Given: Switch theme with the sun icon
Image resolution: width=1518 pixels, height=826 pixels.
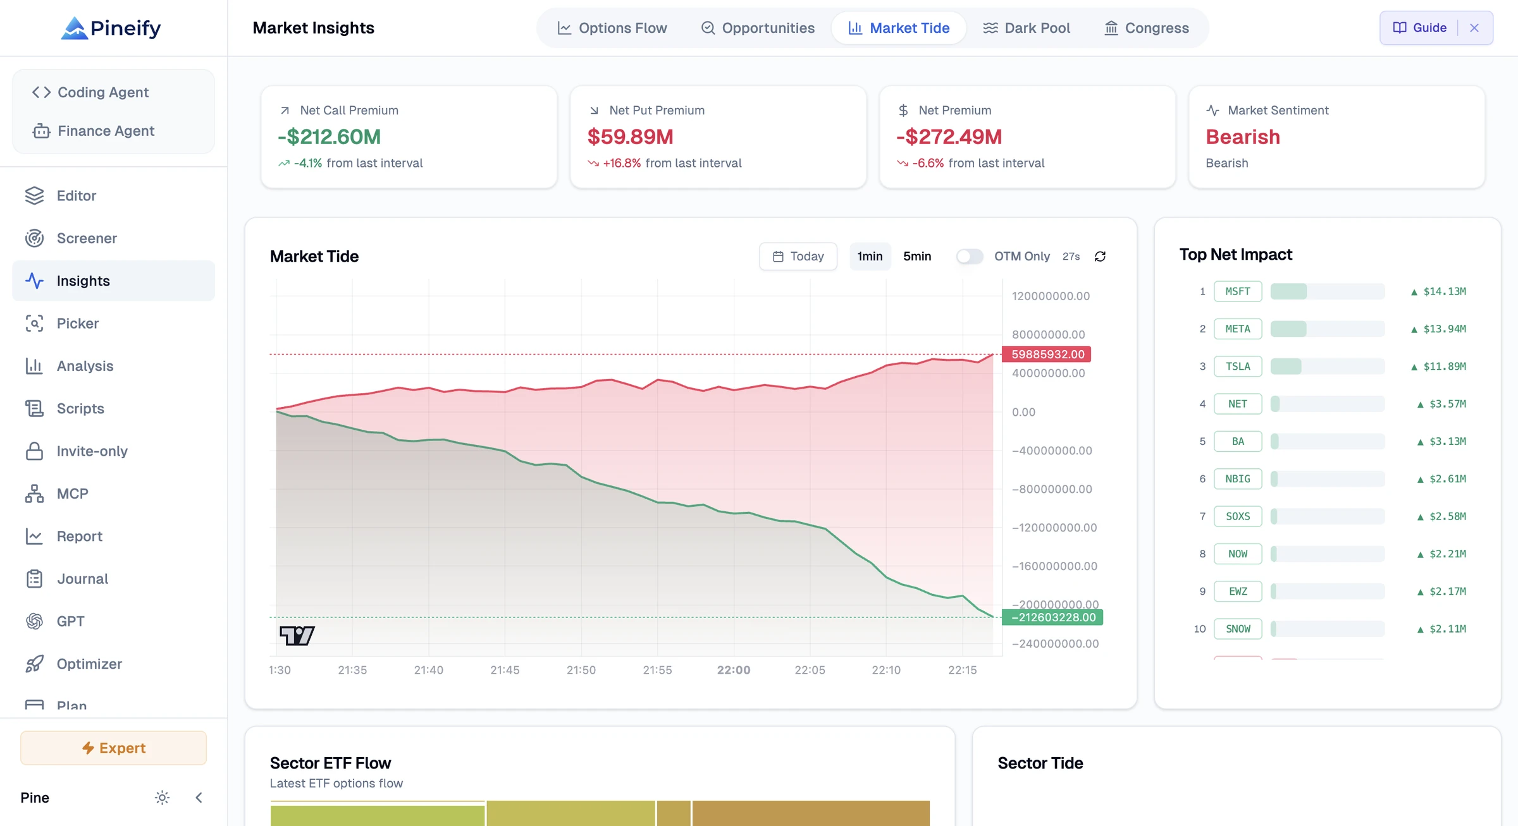Looking at the screenshot, I should point(162,798).
